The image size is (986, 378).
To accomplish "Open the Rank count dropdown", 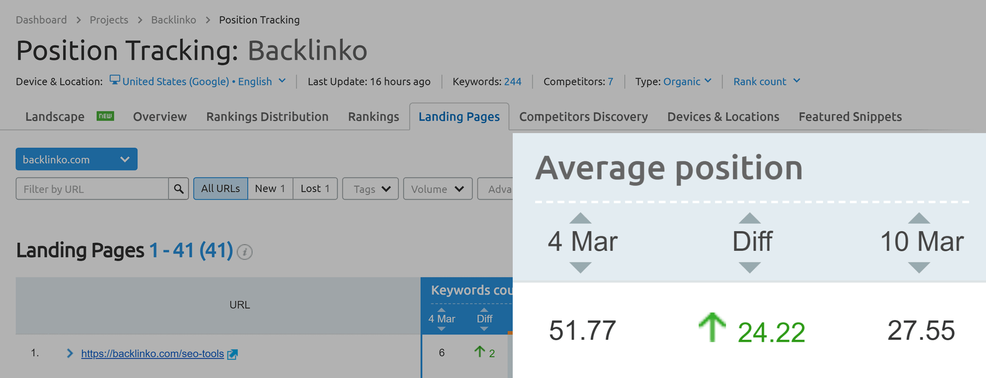I will [767, 81].
